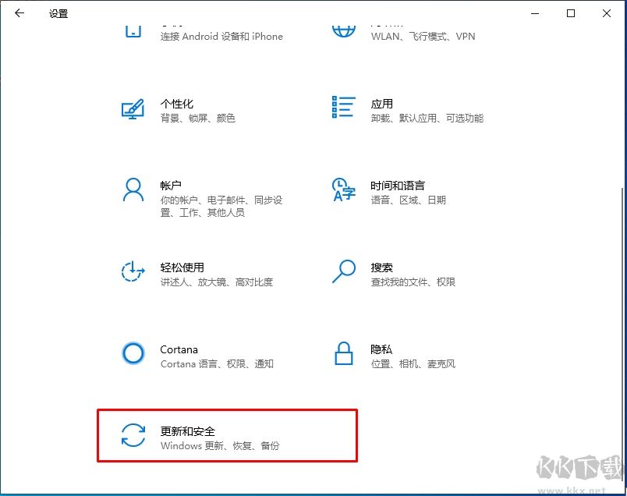Click '卸载、默认应用、可选功能' description
Screen dimensions: 627x496
pyautogui.click(x=427, y=119)
